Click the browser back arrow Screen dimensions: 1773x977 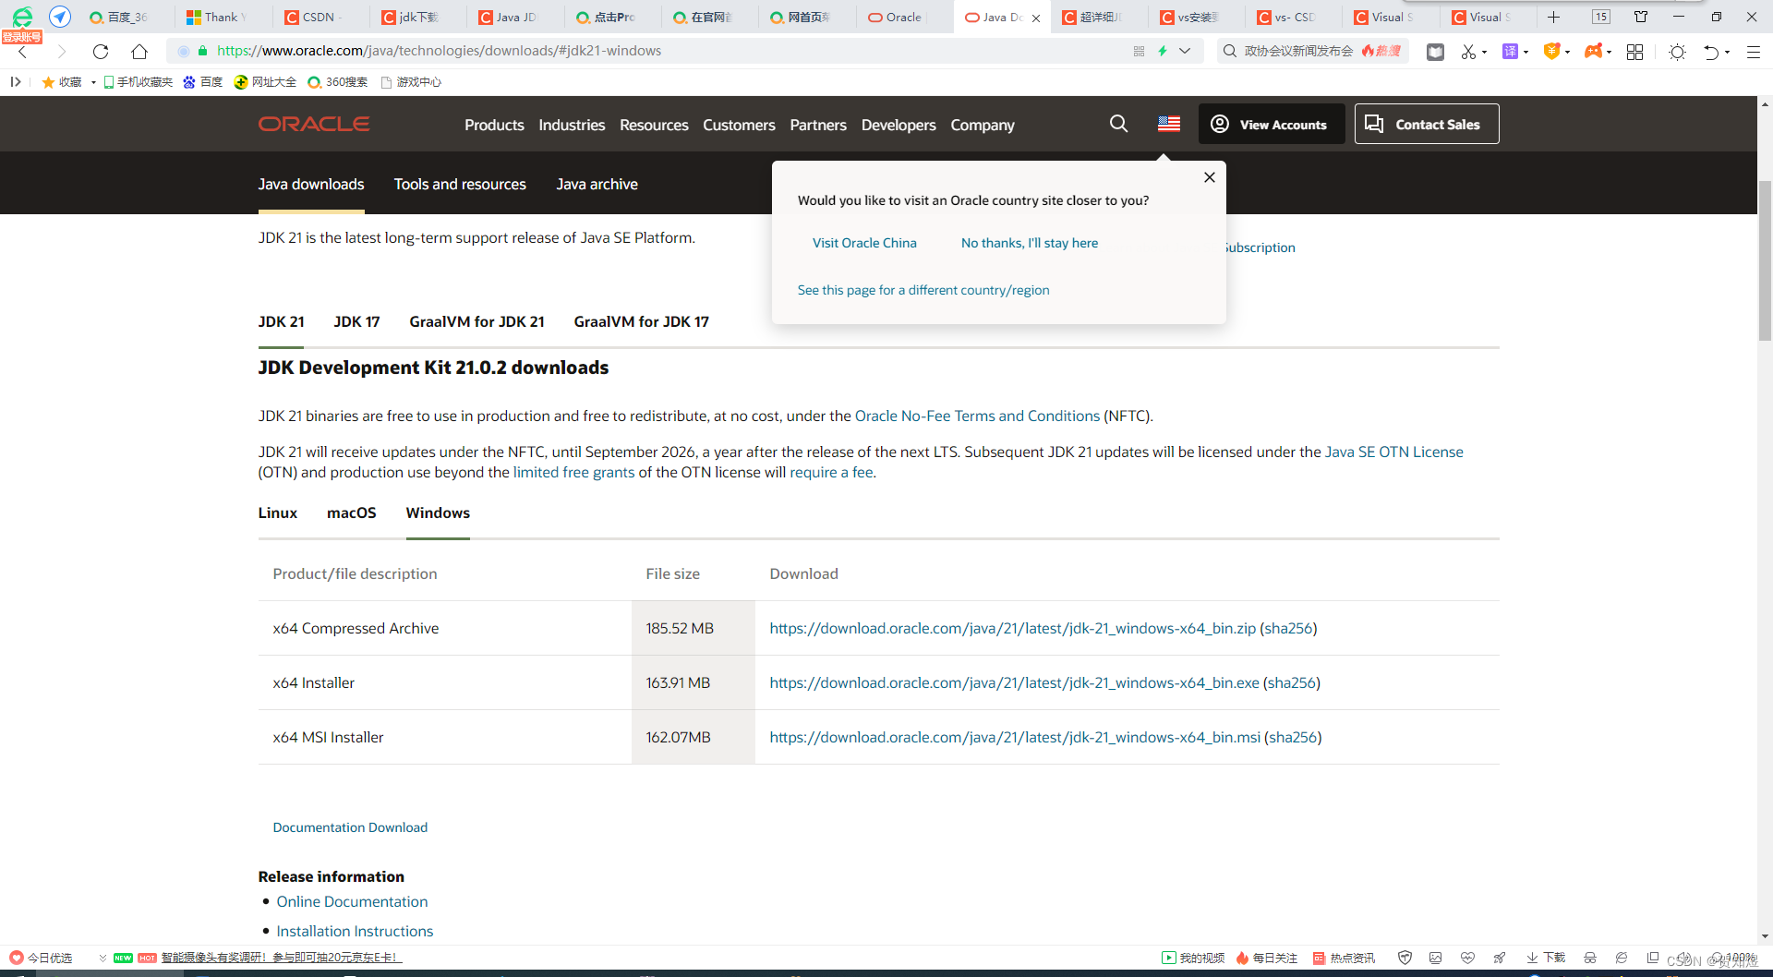pos(23,52)
